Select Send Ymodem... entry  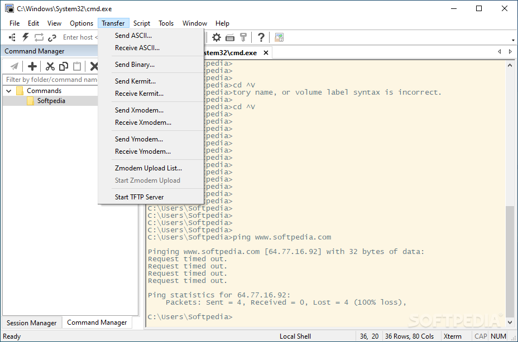pyautogui.click(x=151, y=139)
